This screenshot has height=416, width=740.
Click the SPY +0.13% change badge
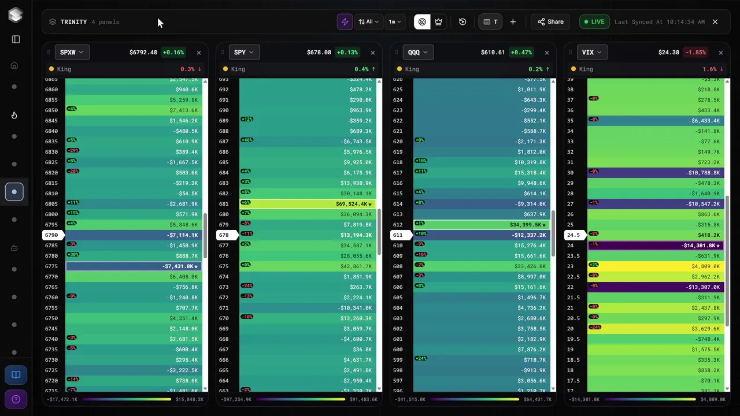tap(347, 52)
